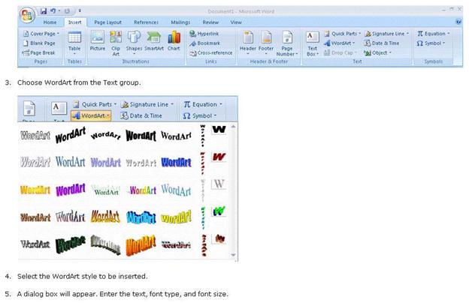Screen dimensions: 472x303
Task: Click Symbol in zoomed ribbon
Action: click(200, 115)
